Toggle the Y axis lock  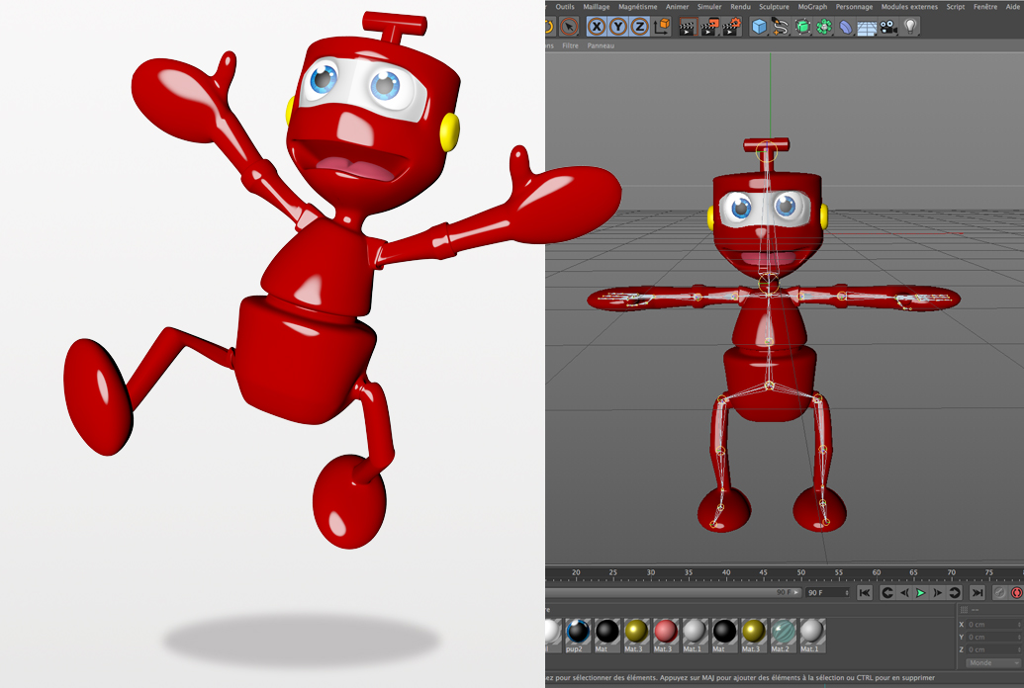point(617,27)
